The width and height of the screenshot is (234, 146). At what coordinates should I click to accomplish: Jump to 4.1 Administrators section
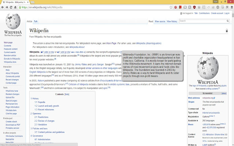click(42, 139)
